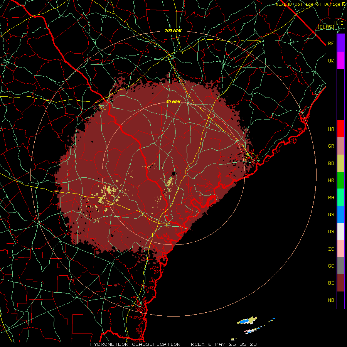Click the purple RF legend color swatch
The width and height of the screenshot is (347, 347).
point(340,43)
